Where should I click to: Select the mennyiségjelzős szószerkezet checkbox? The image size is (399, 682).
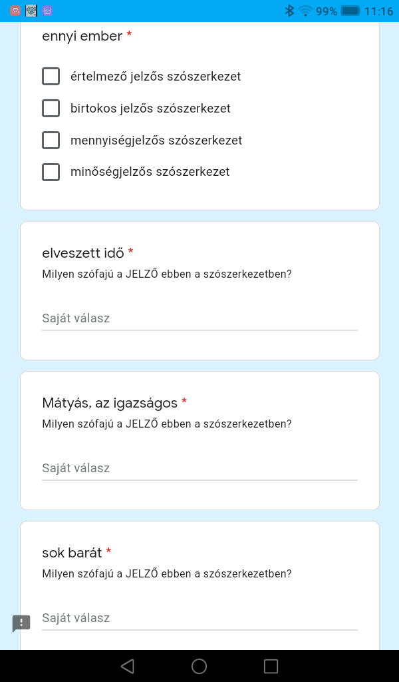pyautogui.click(x=51, y=141)
